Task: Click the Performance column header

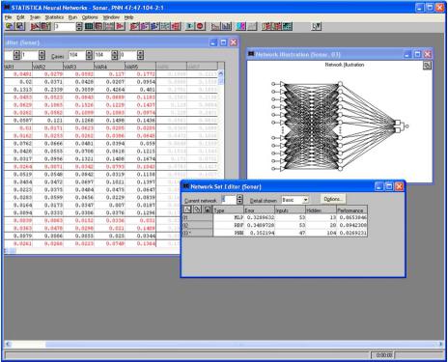Action: pyautogui.click(x=351, y=210)
